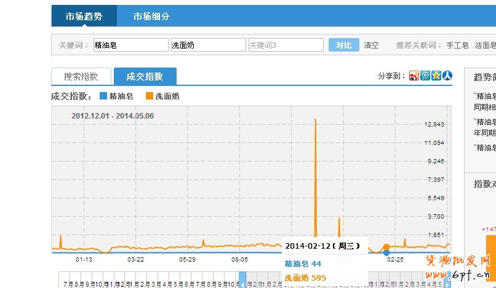Click the orange data point on chart

tap(386, 247)
